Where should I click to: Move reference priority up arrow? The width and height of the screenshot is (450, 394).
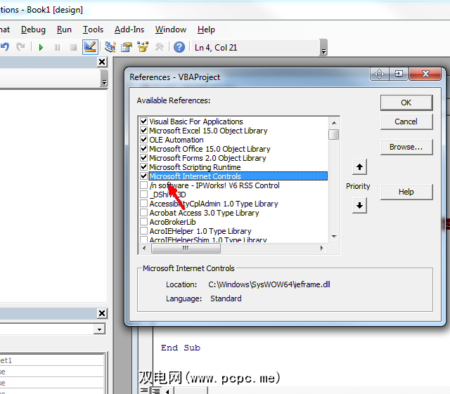359,167
